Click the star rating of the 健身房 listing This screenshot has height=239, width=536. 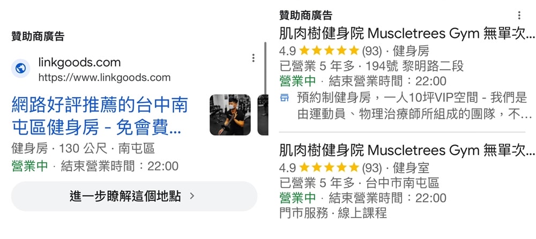(x=329, y=51)
